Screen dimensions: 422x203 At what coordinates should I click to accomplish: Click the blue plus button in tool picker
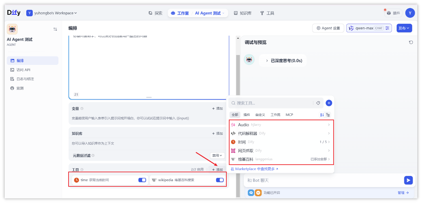pos(329,103)
